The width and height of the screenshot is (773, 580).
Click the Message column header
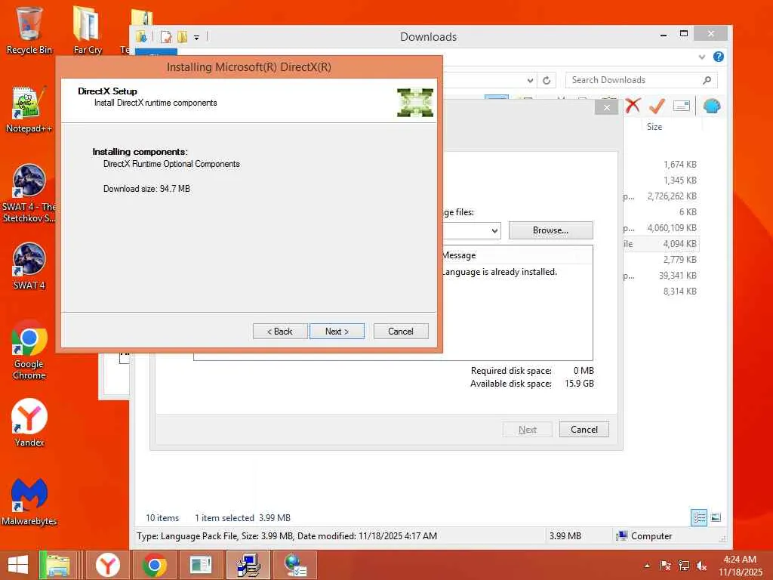coord(459,255)
